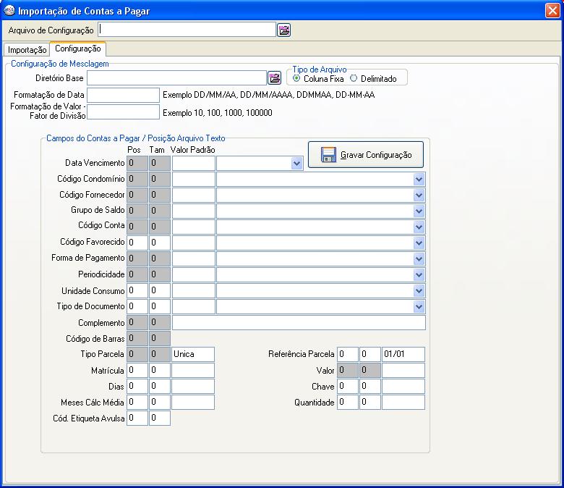This screenshot has width=564, height=488.
Task: Click browse folder icon beside Diretório Base
Action: (274, 77)
